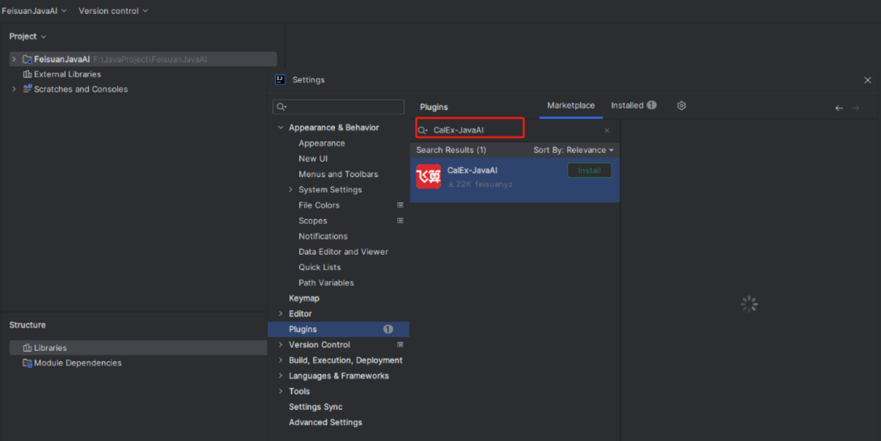
Task: Focus the settings search field
Action: coord(339,107)
